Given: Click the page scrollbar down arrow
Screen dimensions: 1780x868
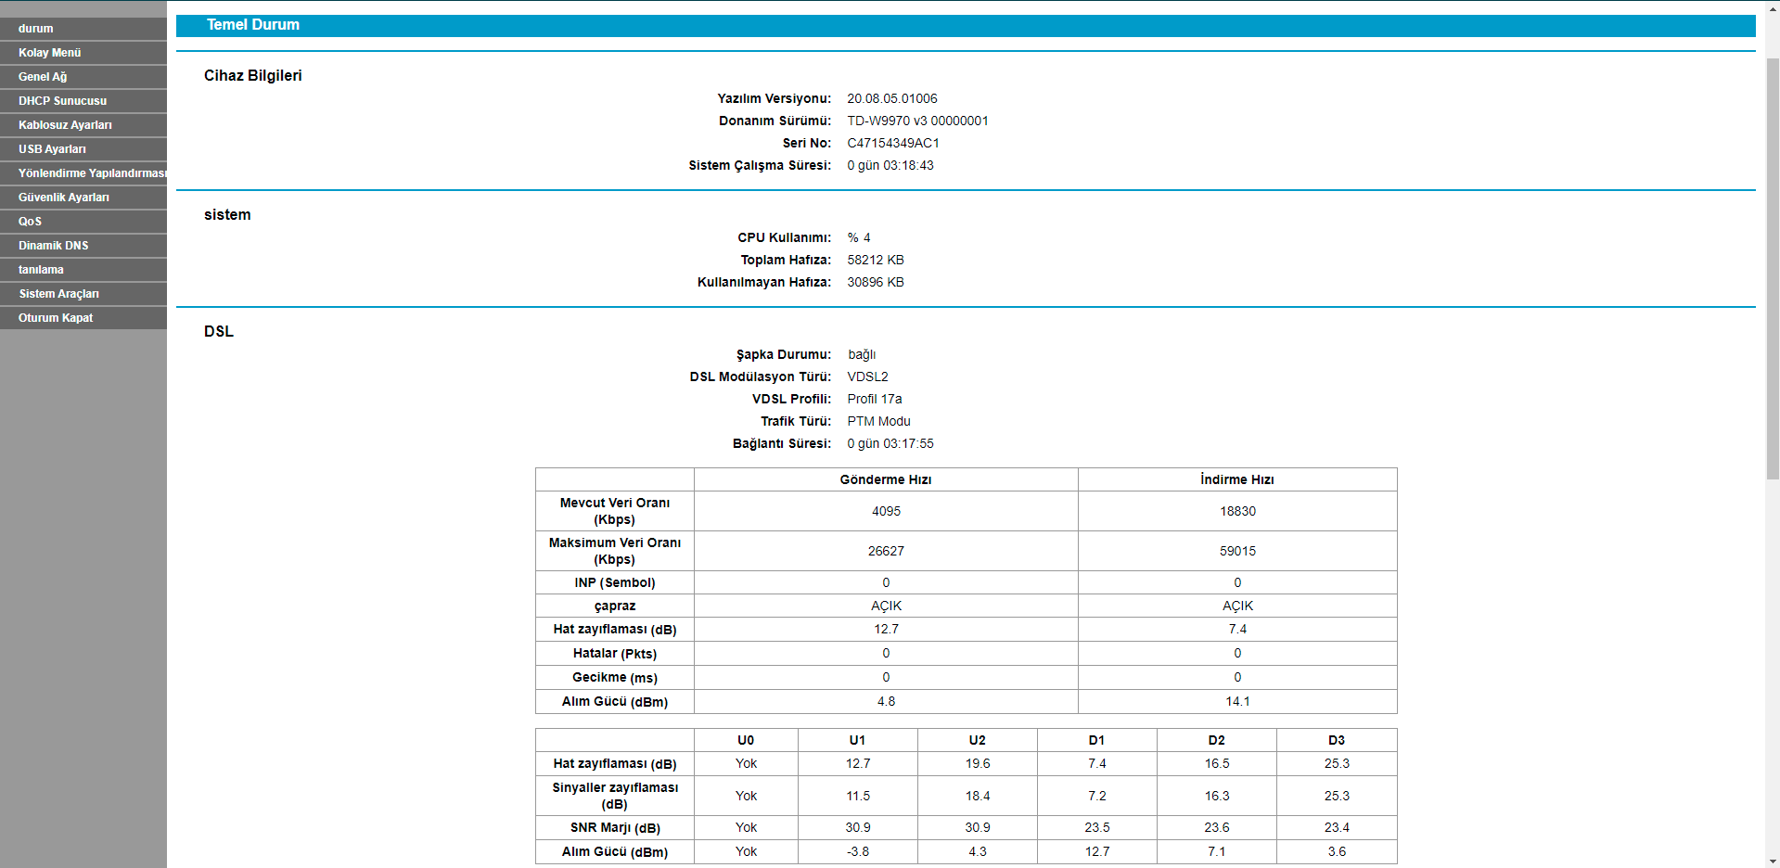Looking at the screenshot, I should (x=1772, y=860).
